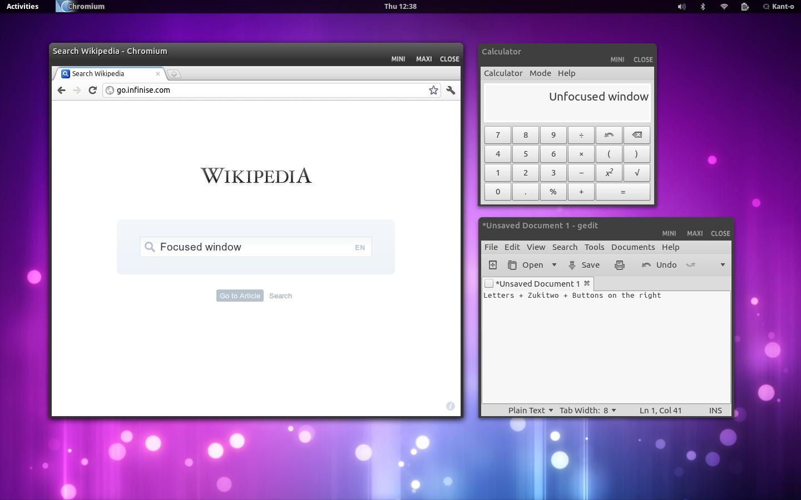
Task: Click the open parenthesis key on the calculator
Action: tap(609, 154)
